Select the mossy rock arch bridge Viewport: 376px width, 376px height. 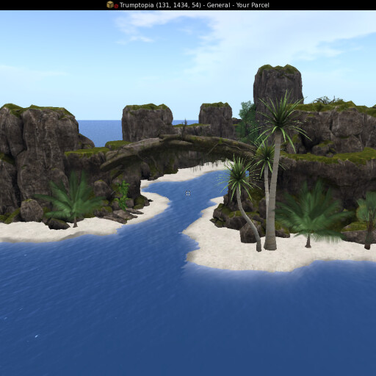[176, 149]
